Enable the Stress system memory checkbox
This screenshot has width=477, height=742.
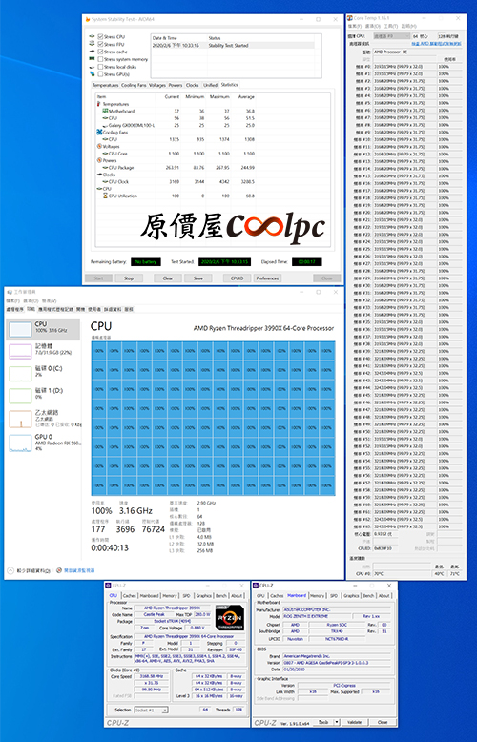click(100, 59)
